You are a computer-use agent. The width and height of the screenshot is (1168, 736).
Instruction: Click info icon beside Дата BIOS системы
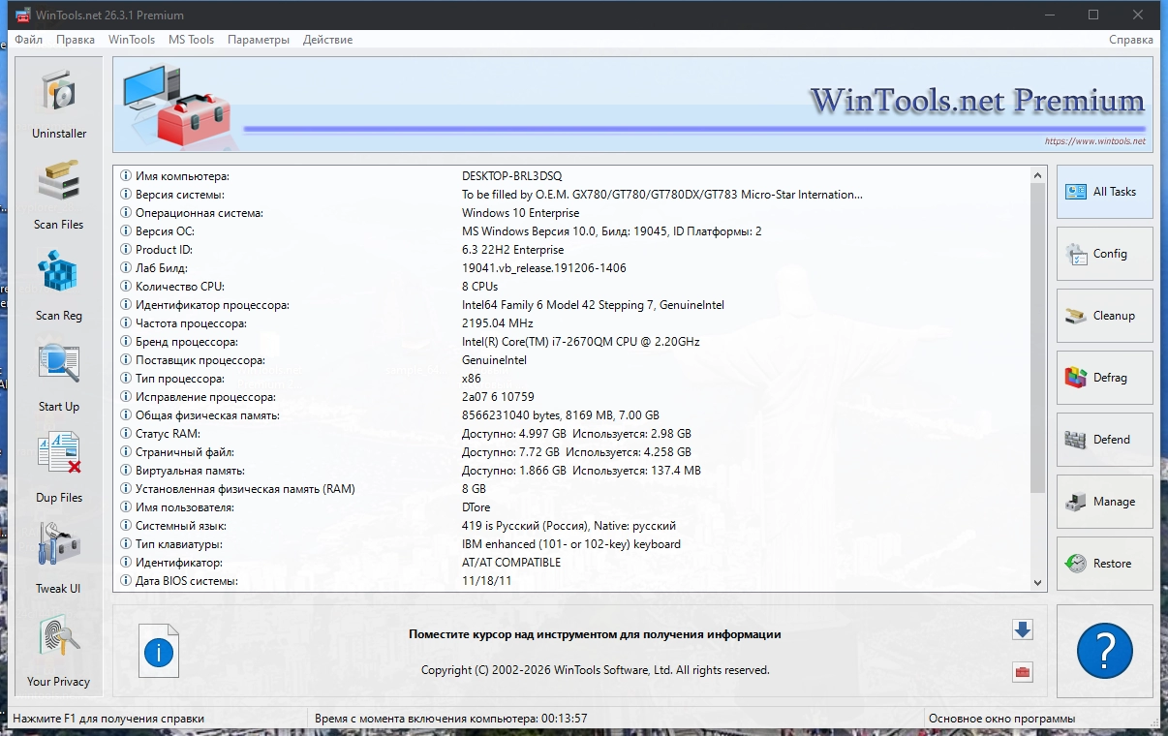coord(125,581)
